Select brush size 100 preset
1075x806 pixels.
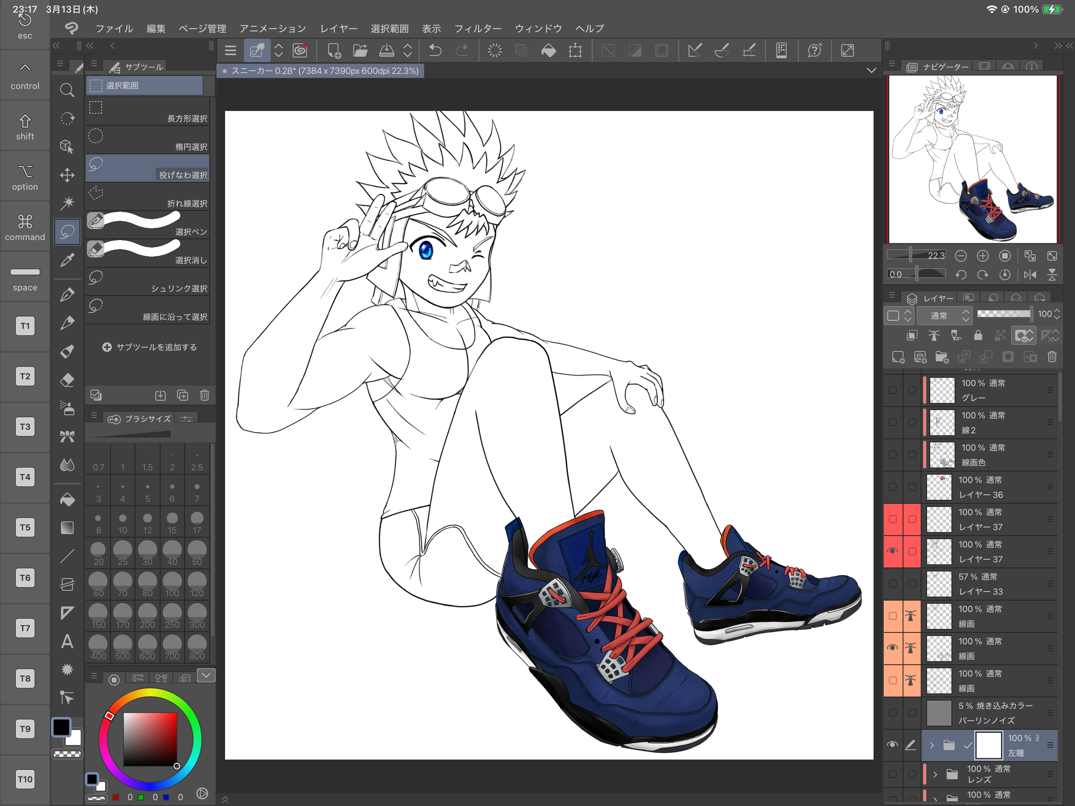[172, 584]
